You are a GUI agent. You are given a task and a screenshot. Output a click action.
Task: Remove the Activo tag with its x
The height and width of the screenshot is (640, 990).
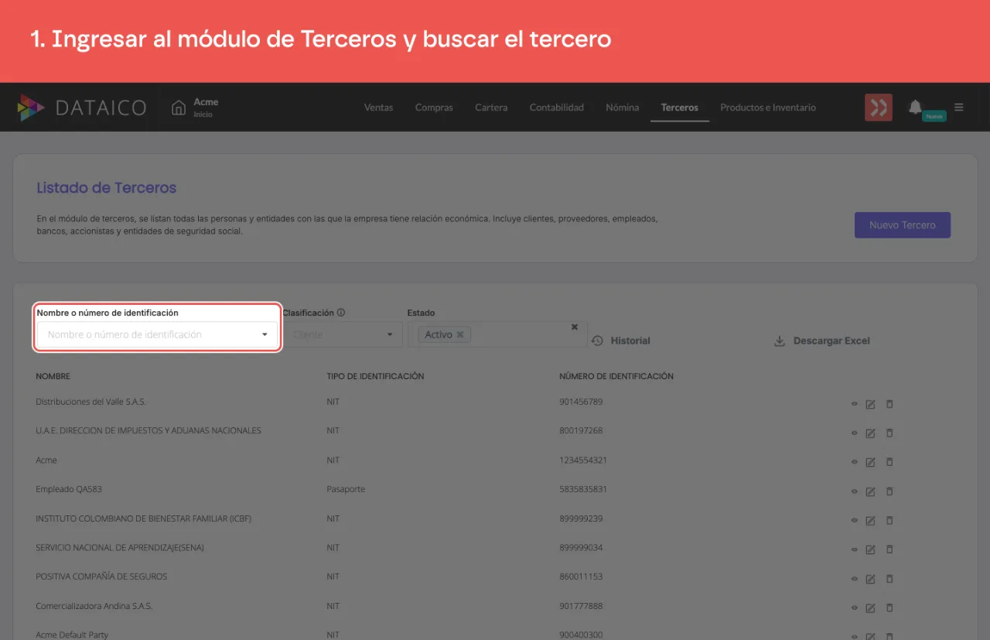pyautogui.click(x=460, y=334)
